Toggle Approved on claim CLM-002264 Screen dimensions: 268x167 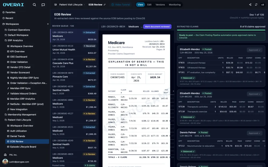pos(255,50)
